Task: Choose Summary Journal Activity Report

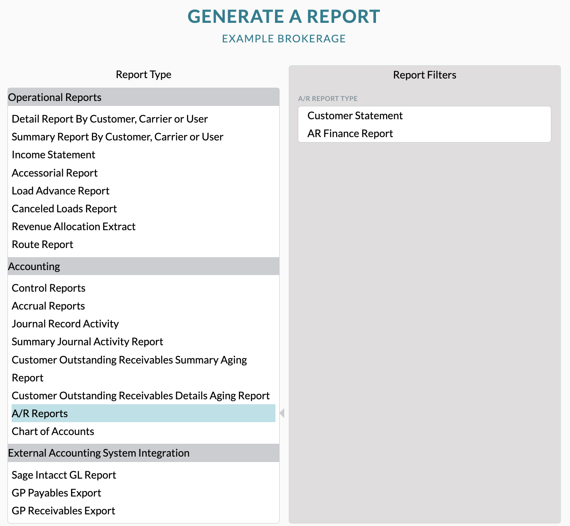Action: pos(87,342)
